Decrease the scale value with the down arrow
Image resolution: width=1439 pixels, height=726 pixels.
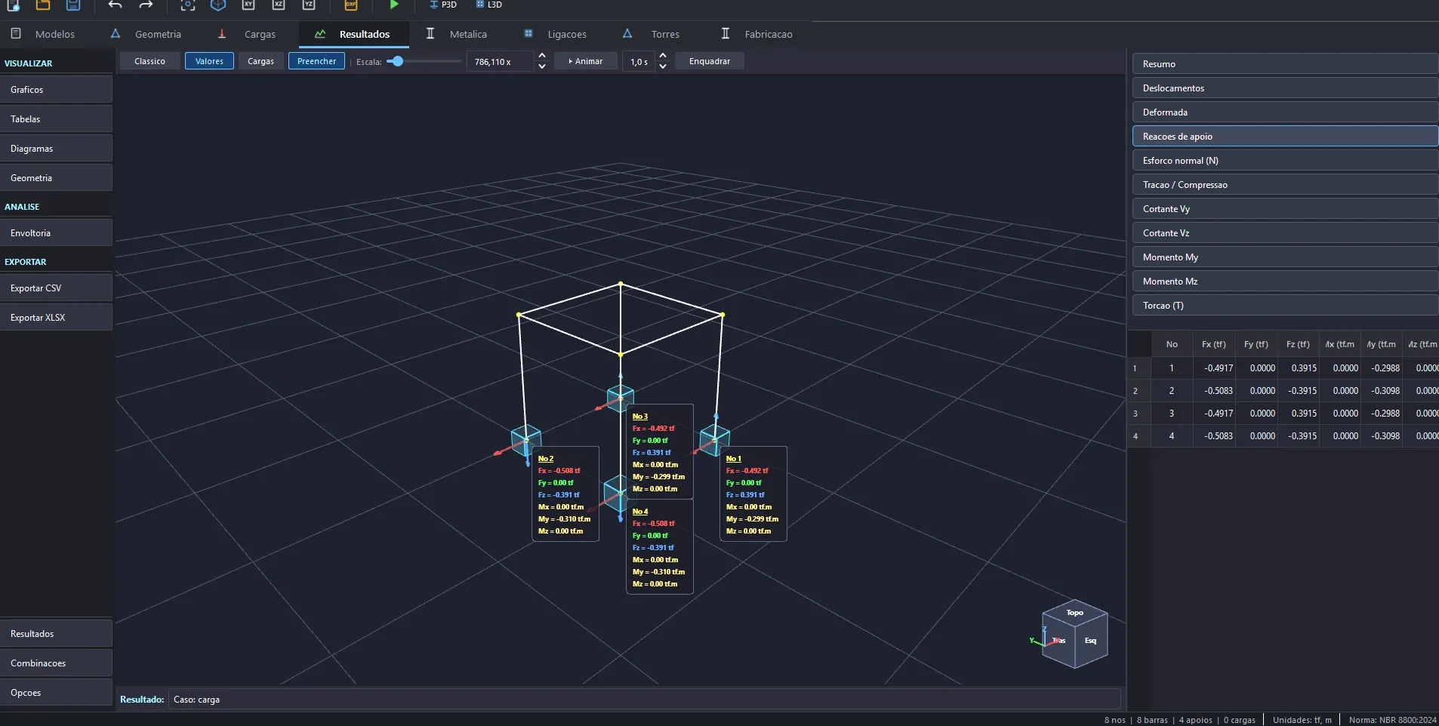pos(541,66)
